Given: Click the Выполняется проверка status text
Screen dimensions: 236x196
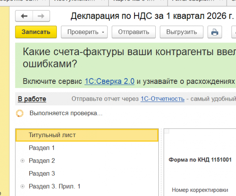Looking at the screenshot, I should click(66, 113).
